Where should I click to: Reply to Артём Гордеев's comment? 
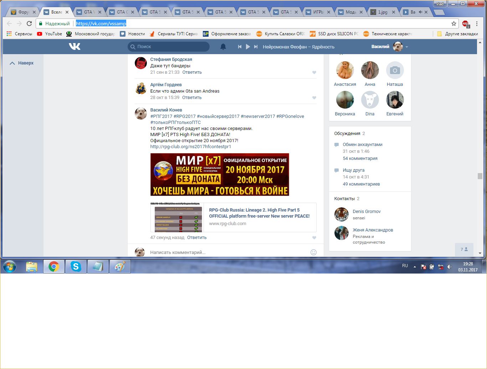(192, 98)
